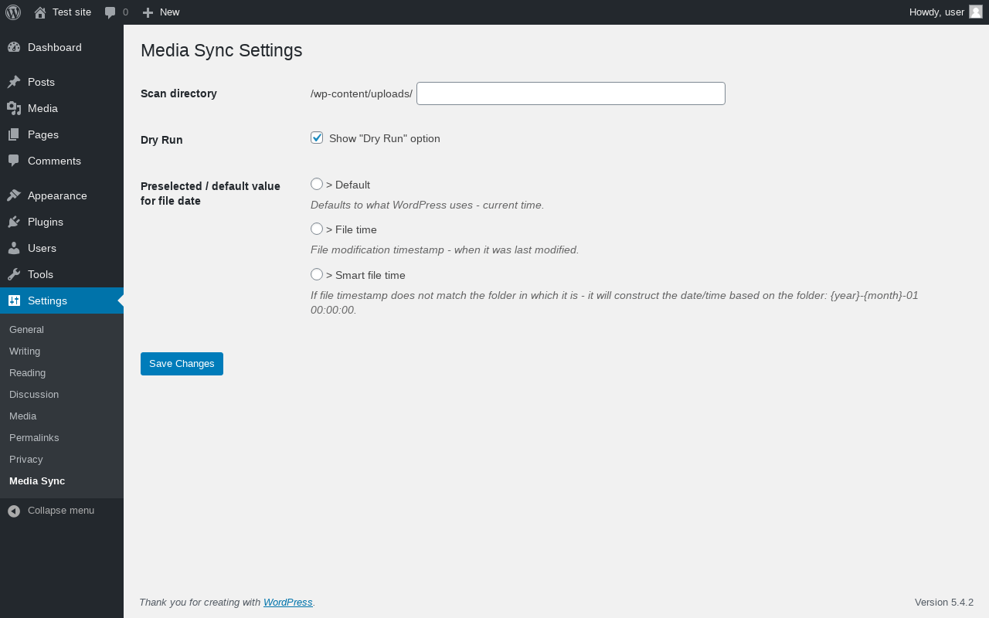This screenshot has height=618, width=989.
Task: Click the Collapse menu arrow icon
Action: point(14,511)
